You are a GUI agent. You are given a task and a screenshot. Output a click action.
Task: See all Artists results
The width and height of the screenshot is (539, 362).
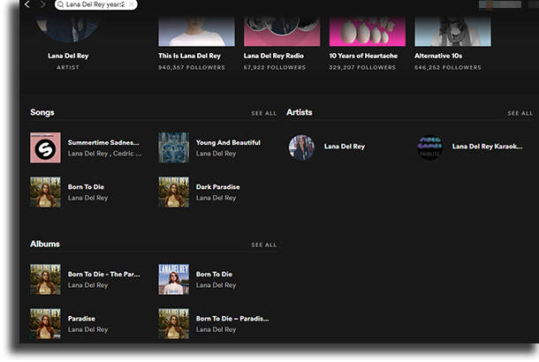pos(520,113)
